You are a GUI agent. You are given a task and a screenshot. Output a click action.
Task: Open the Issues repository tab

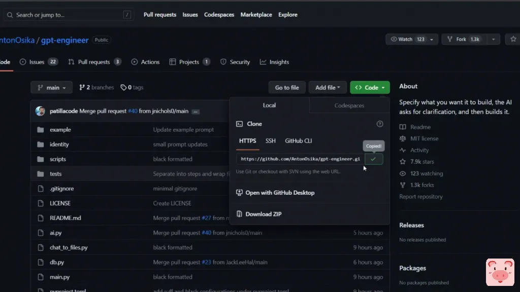coord(39,62)
